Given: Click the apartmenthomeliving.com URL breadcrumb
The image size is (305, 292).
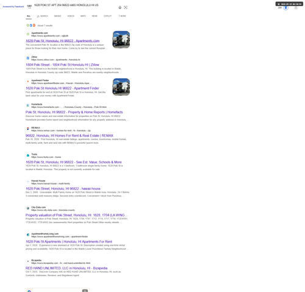Looking at the screenshot, I should click(60, 237).
